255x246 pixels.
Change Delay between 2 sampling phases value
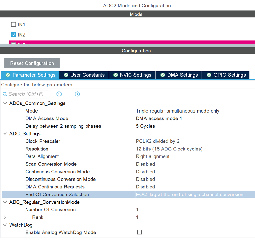click(x=145, y=126)
